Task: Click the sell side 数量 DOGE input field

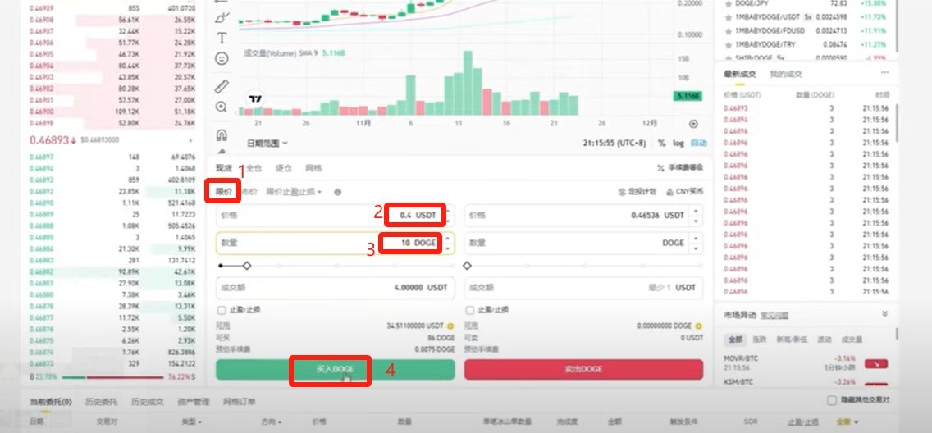Action: click(x=576, y=243)
